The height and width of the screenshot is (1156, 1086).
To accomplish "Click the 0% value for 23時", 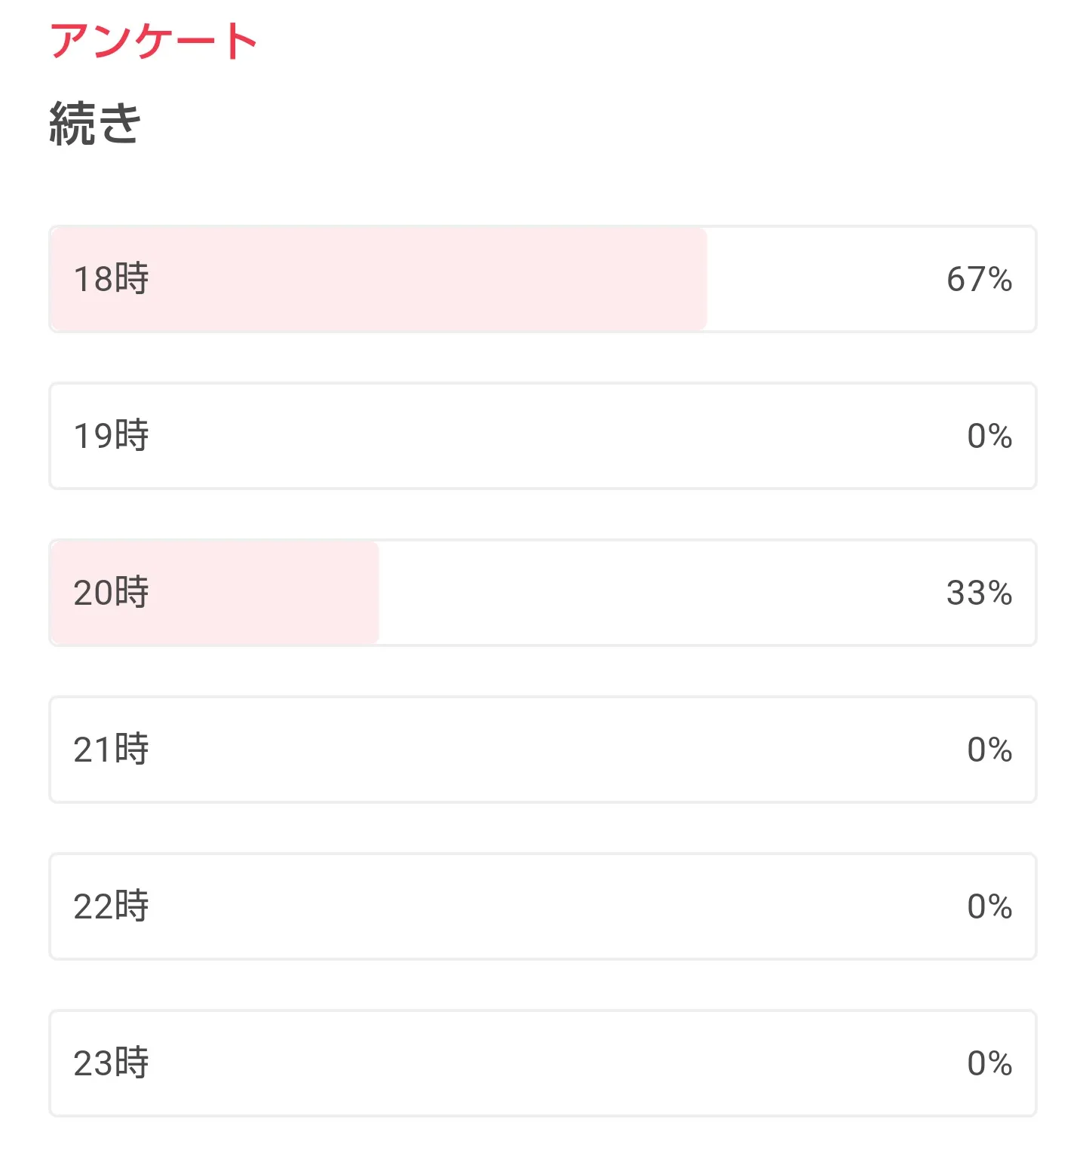I will click(989, 1064).
